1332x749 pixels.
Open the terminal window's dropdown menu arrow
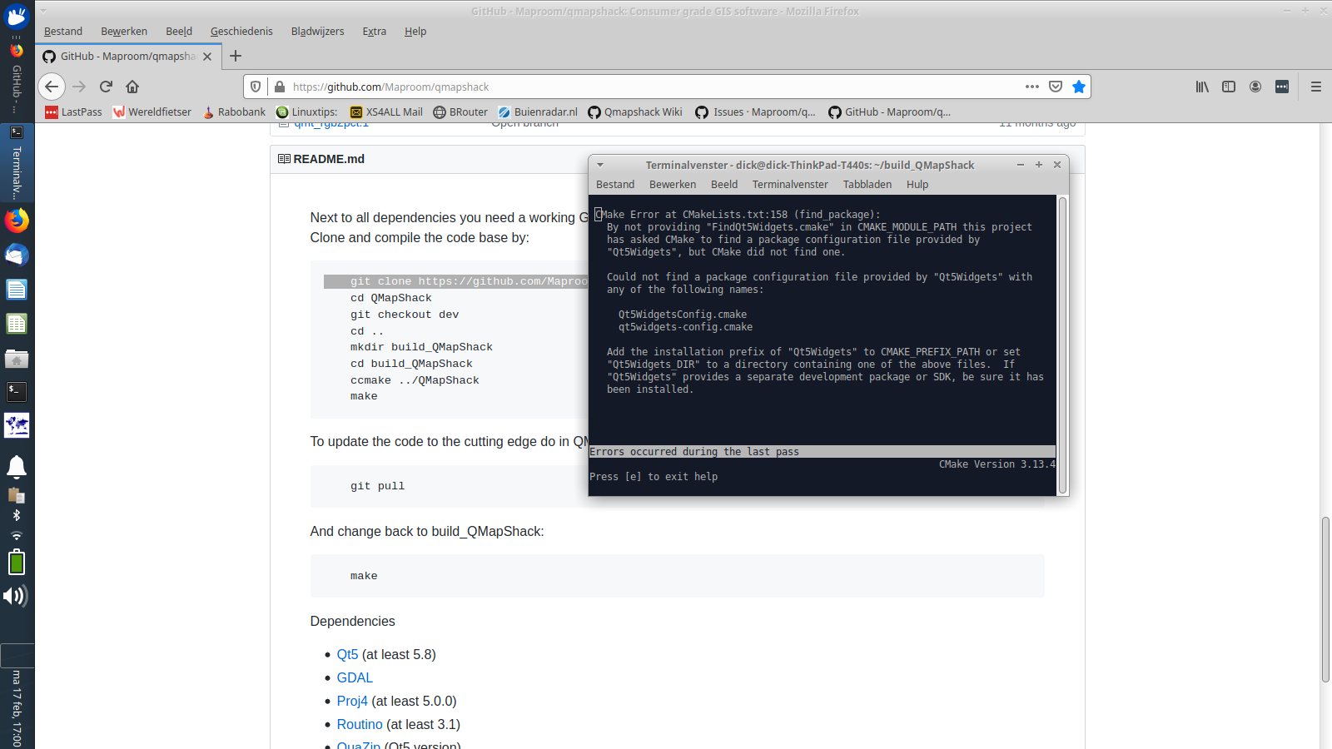[600, 165]
